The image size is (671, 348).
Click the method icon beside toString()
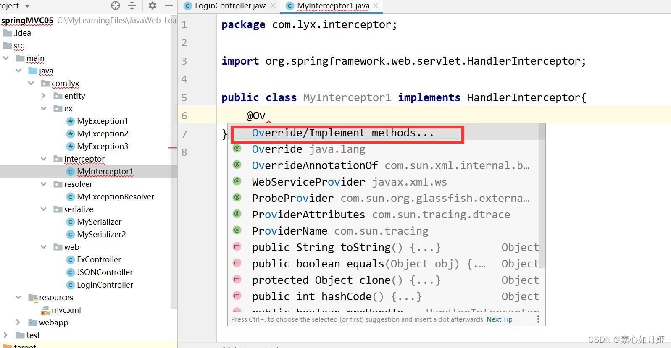[237, 246]
